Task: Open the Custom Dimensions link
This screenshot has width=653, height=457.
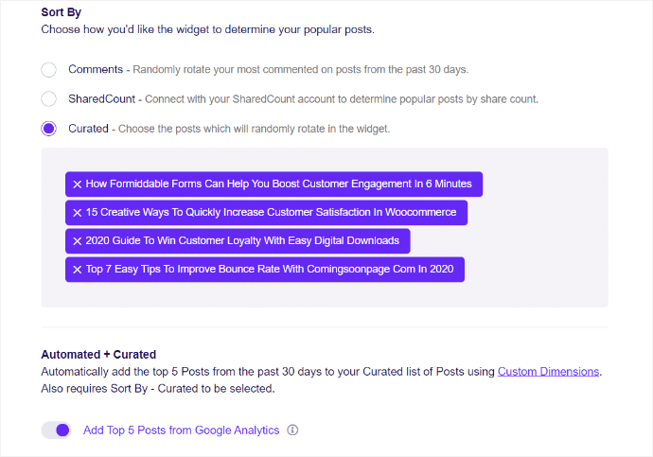Action: 548,371
